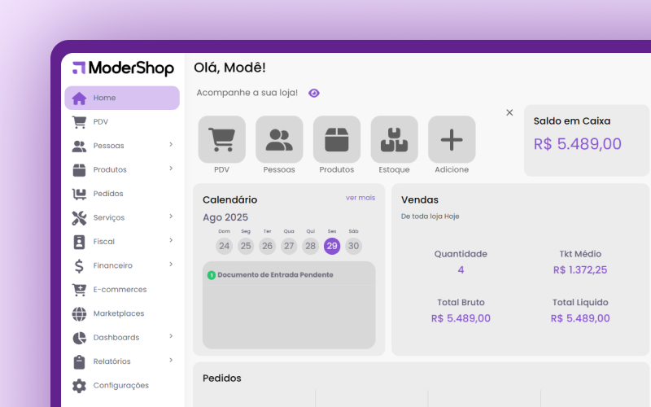This screenshot has width=651, height=407.
Task: Click the Produtos box icon in sidebar
Action: point(79,170)
